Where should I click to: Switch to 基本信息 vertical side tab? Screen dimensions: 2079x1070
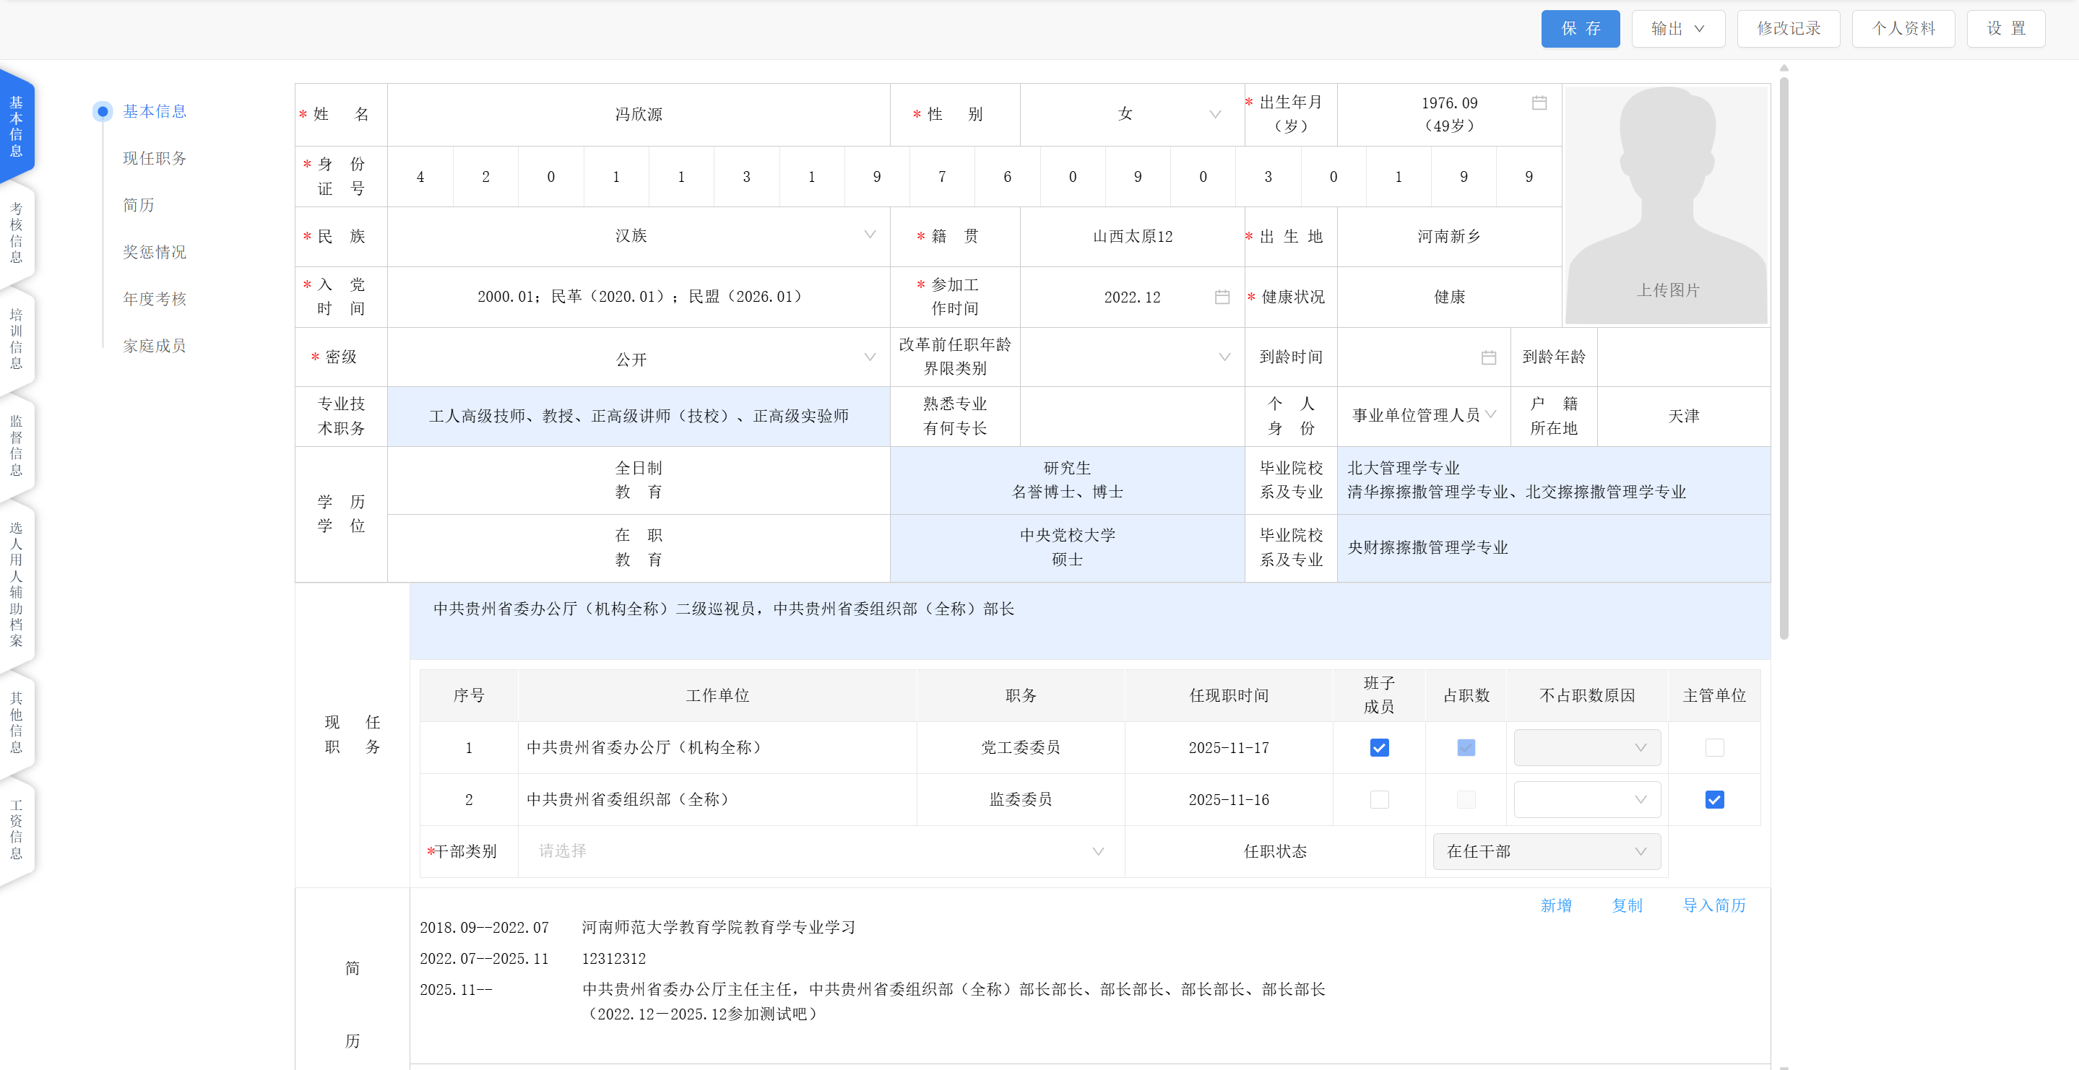[16, 126]
